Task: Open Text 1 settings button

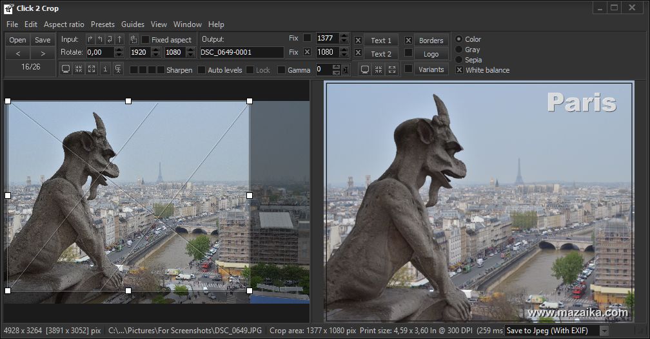Action: (381, 40)
